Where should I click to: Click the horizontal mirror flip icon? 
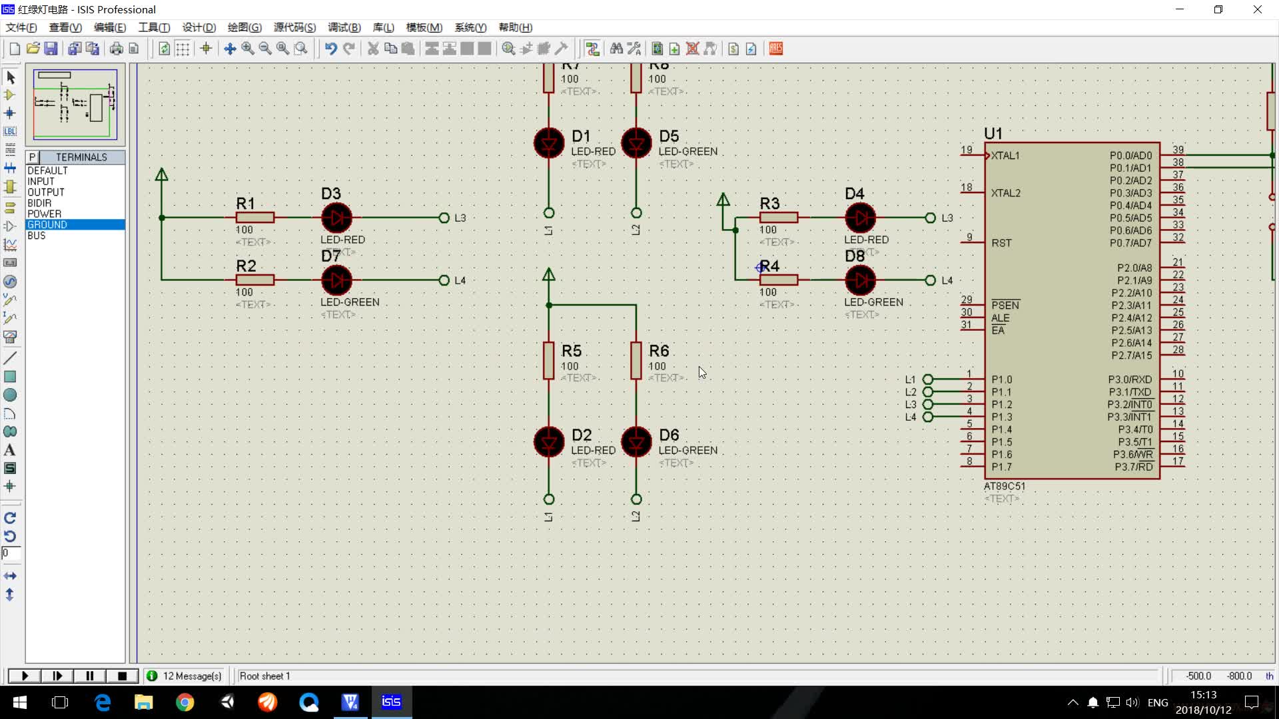tap(10, 576)
